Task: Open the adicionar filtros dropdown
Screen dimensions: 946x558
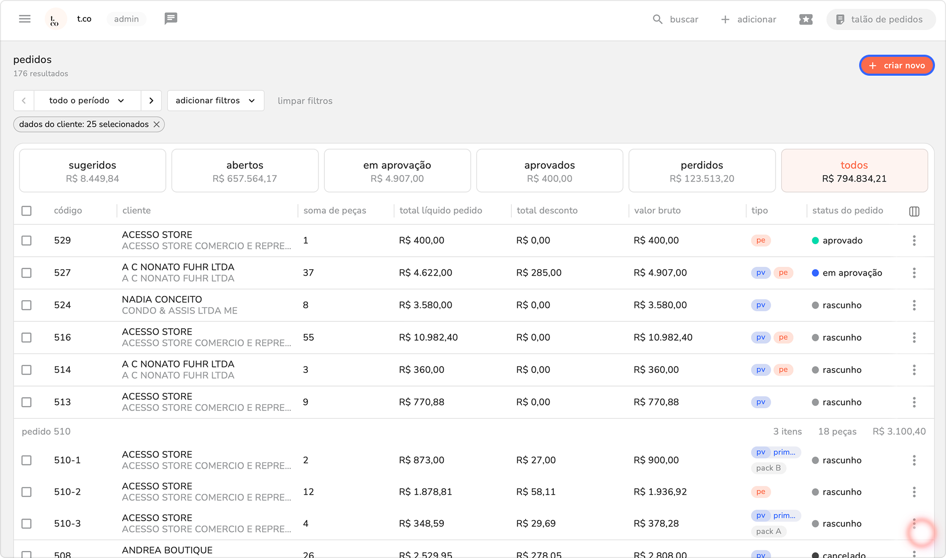Action: [215, 100]
